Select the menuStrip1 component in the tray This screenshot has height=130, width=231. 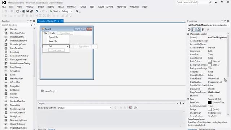(48, 91)
